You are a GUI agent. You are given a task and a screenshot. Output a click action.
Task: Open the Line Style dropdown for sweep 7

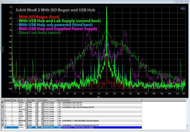click(x=36, y=111)
